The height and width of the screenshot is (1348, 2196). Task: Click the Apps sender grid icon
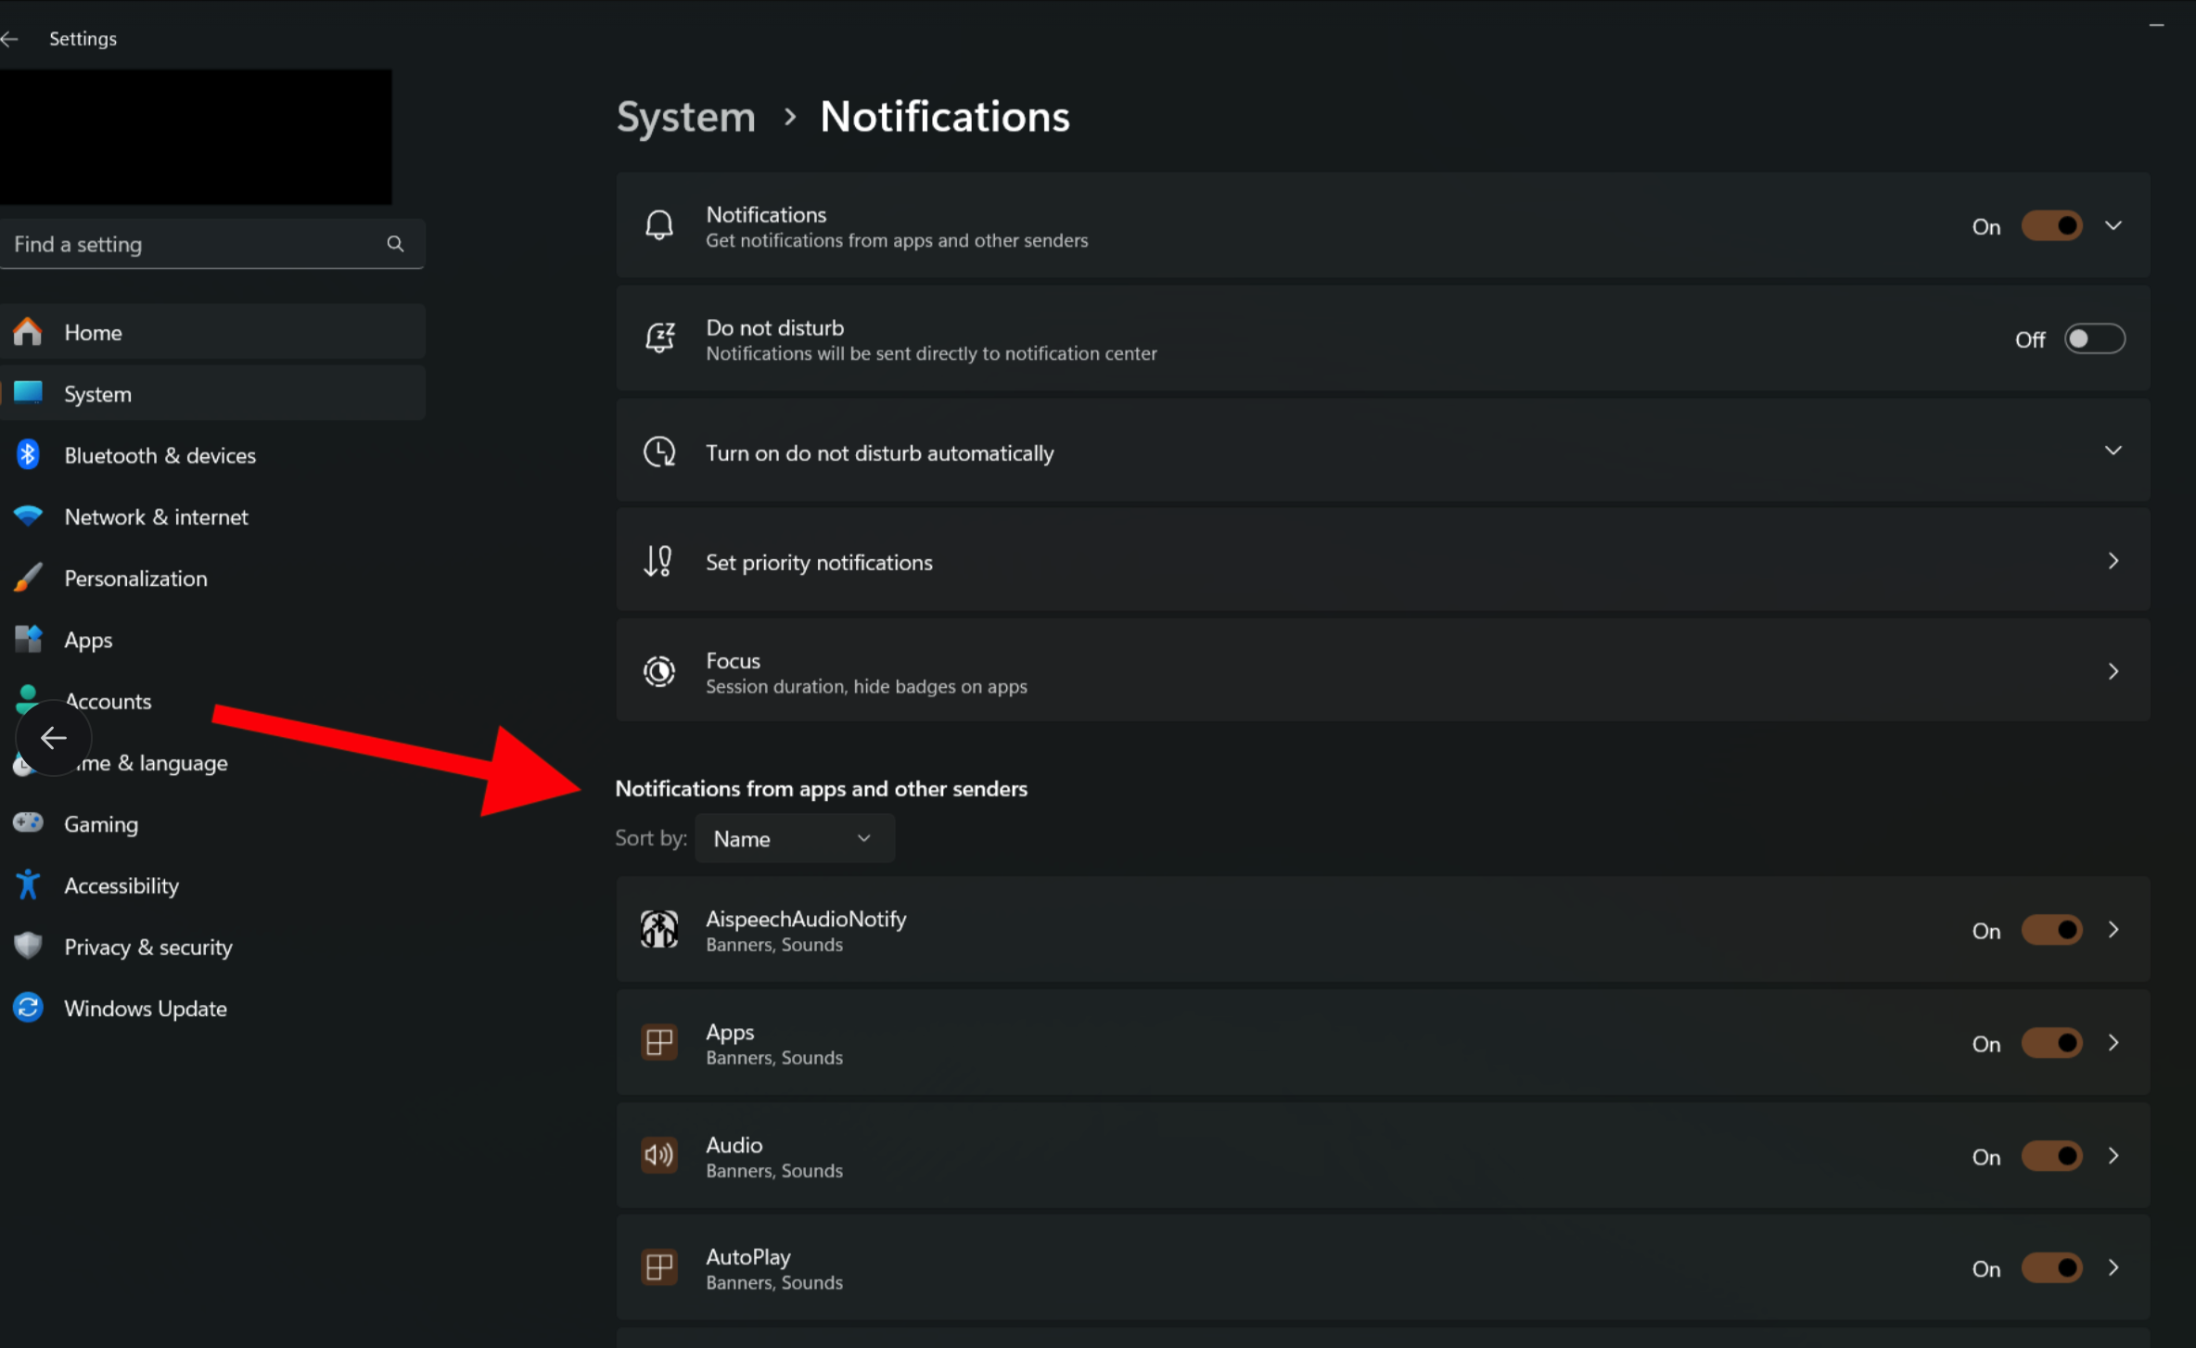[x=659, y=1043]
